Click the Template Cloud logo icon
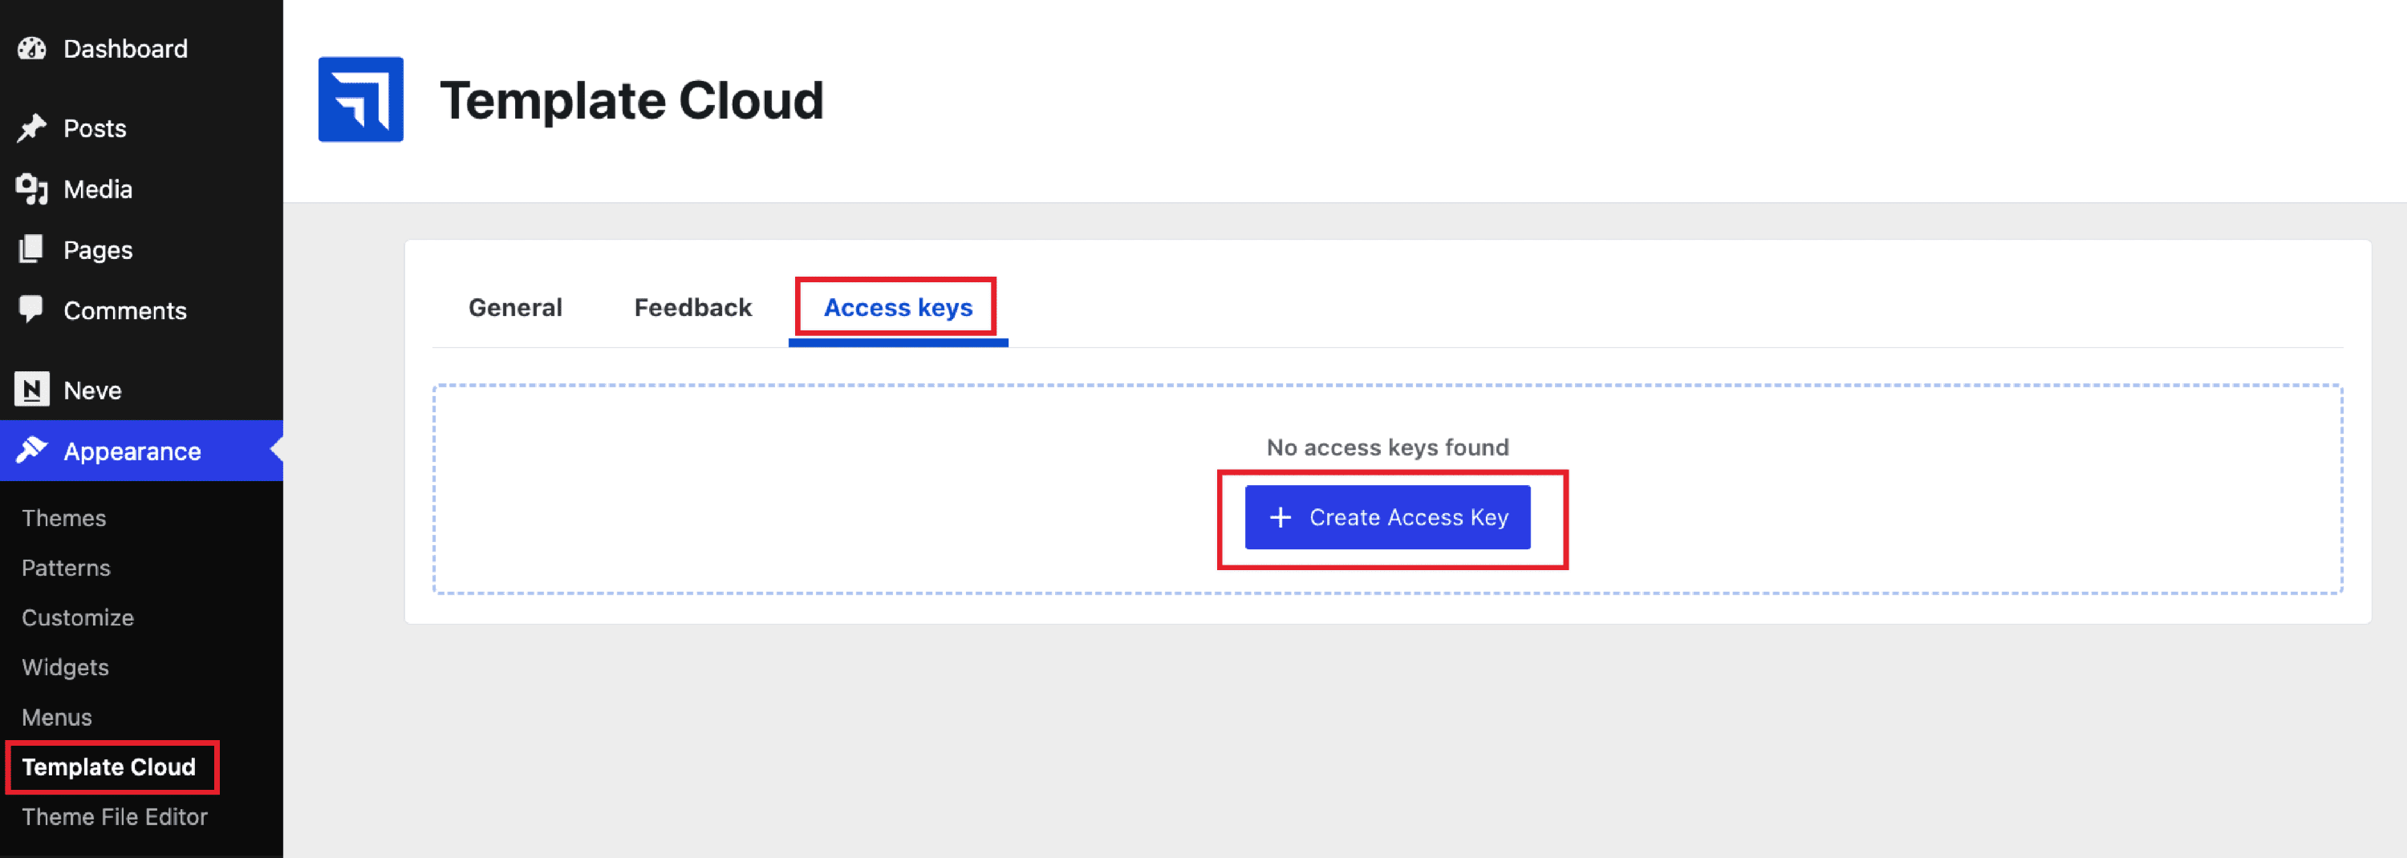Image resolution: width=2407 pixels, height=858 pixels. point(361,100)
